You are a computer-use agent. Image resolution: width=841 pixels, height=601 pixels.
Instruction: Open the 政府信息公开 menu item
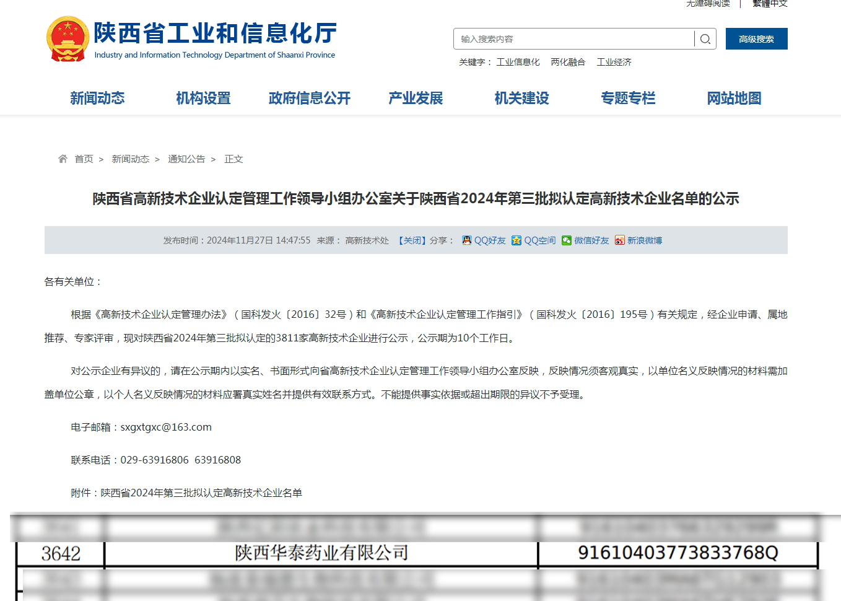pos(309,98)
